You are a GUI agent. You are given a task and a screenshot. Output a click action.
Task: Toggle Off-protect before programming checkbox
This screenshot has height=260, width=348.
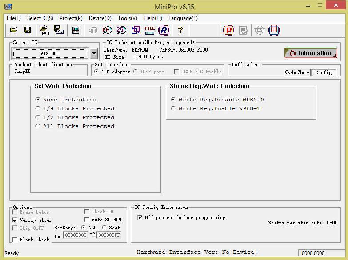[140, 217]
